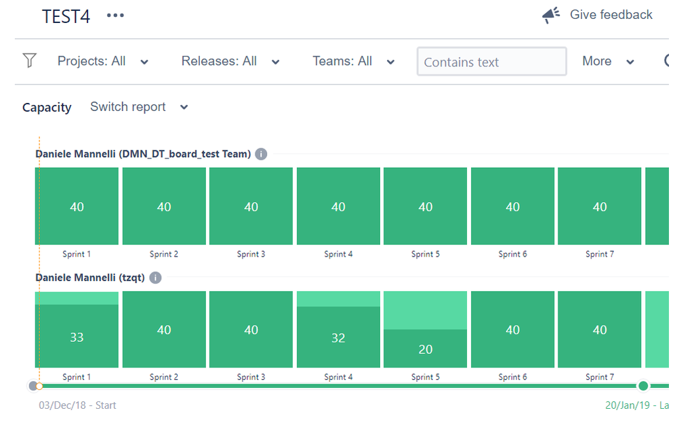
Task: Click the 03/Dec/18 - Start date label
Action: click(x=77, y=405)
